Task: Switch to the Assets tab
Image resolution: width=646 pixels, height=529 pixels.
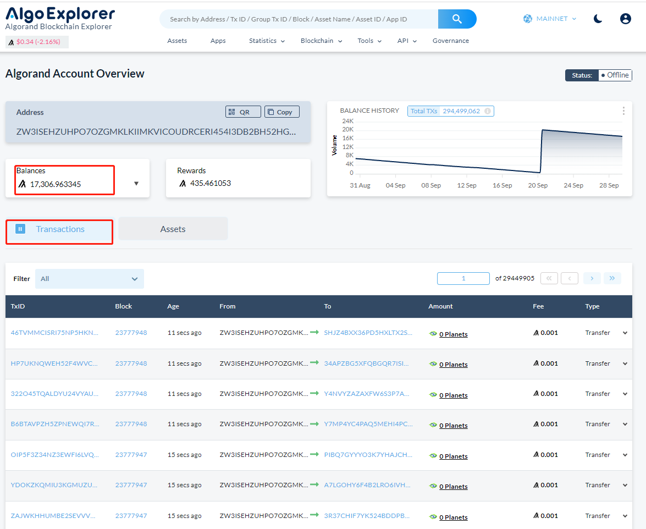Action: (x=173, y=229)
